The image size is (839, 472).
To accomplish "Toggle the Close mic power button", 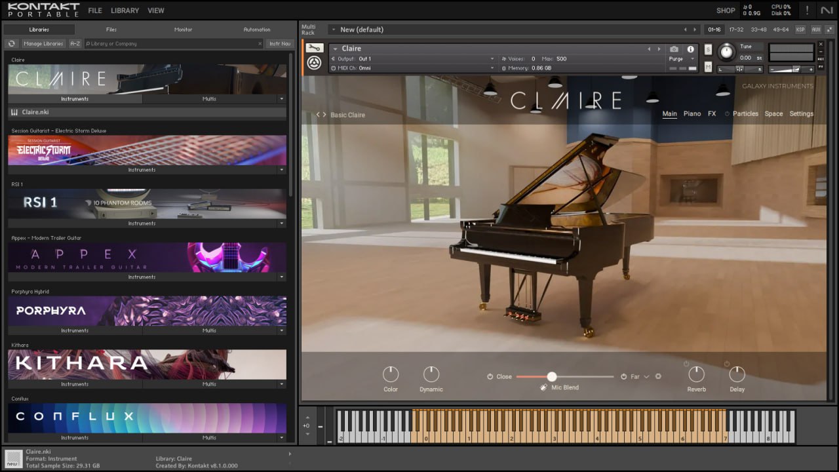I will pyautogui.click(x=490, y=377).
